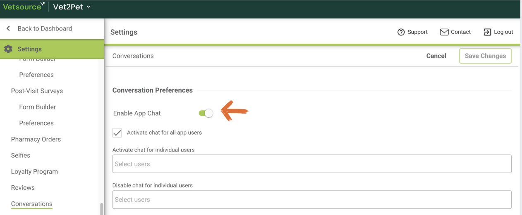Click the sidebar scrollbar thumb
Screen dimensions: 522x215
pyautogui.click(x=101, y=209)
